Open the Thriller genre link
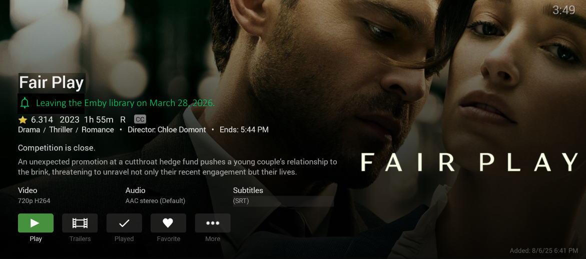586x259 pixels. point(61,130)
